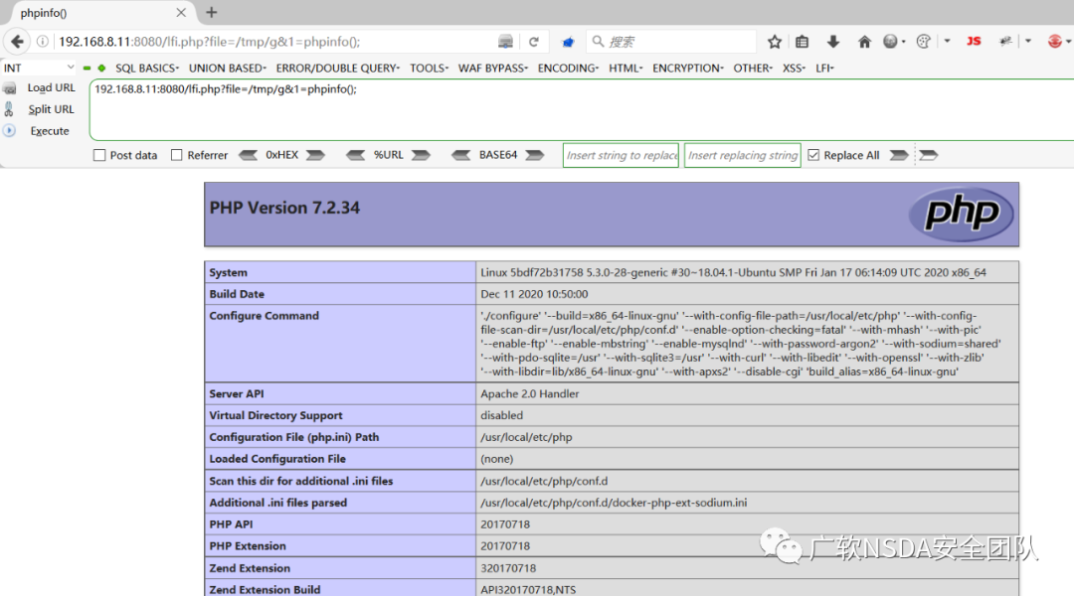Click the blue bookmark tag icon

[568, 42]
